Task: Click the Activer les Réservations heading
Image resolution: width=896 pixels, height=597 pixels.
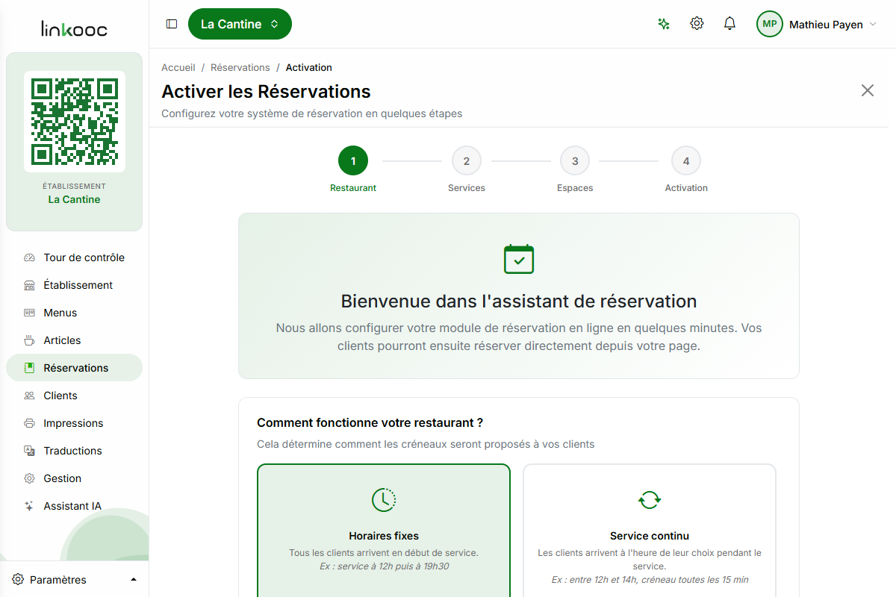Action: (x=267, y=92)
